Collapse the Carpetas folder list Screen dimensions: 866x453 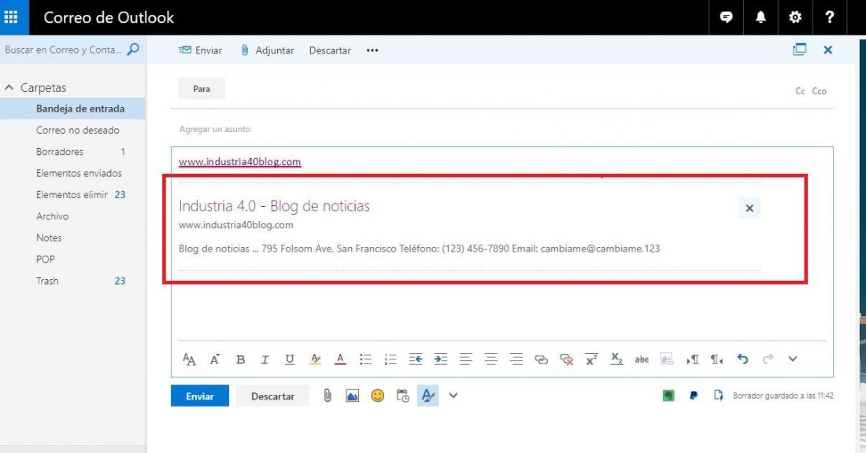9,88
